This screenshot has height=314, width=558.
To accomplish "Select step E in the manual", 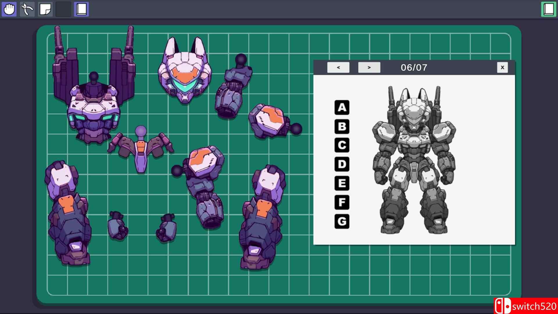I will tap(342, 183).
